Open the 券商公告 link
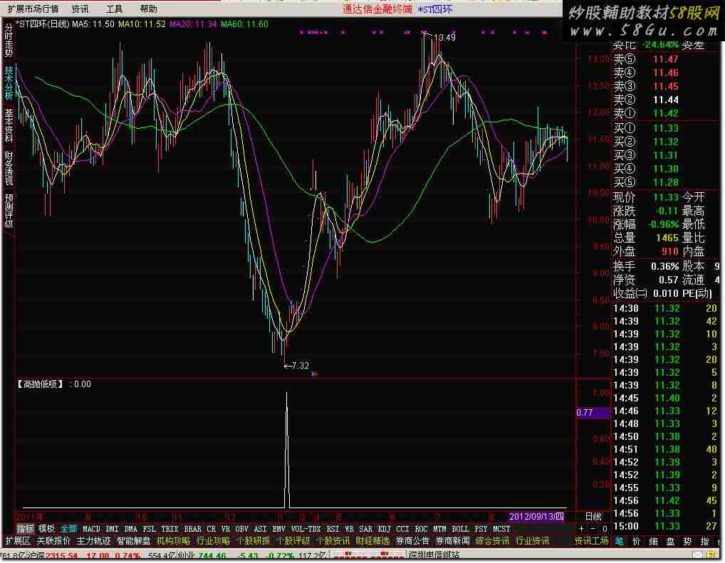Viewport: 725px width, 563px height. coord(412,541)
